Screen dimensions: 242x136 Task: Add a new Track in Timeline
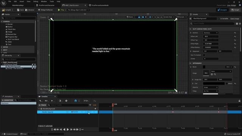[42, 105]
